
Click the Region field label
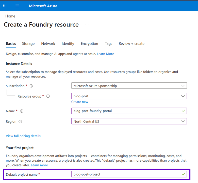[x=11, y=121]
